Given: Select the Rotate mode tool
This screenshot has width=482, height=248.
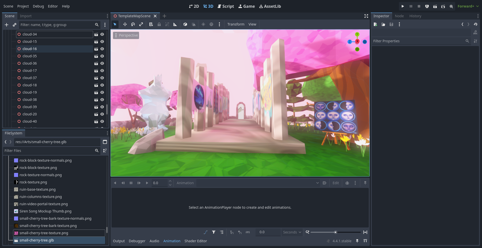Looking at the screenshot, I should click(133, 24).
